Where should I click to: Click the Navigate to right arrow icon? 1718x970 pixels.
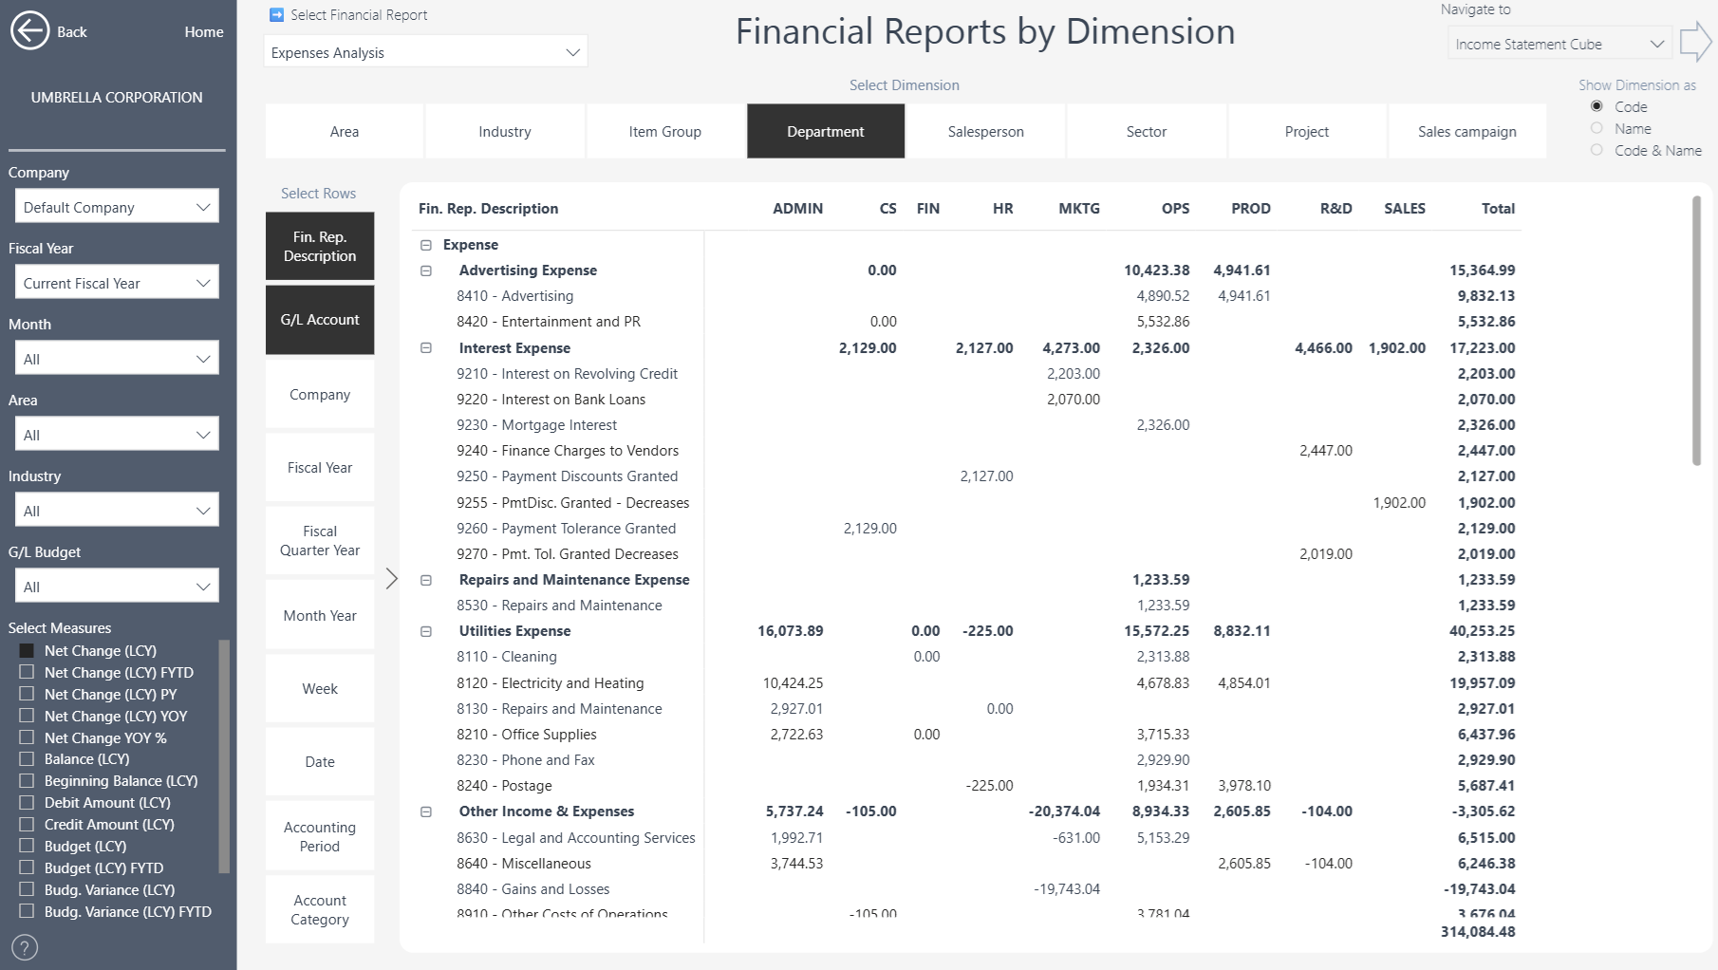click(x=1694, y=43)
